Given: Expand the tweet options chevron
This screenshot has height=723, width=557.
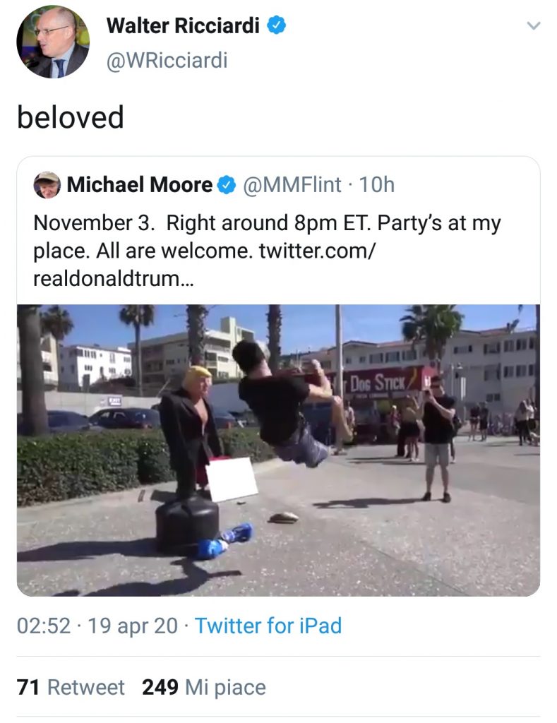Looking at the screenshot, I should pyautogui.click(x=534, y=26).
